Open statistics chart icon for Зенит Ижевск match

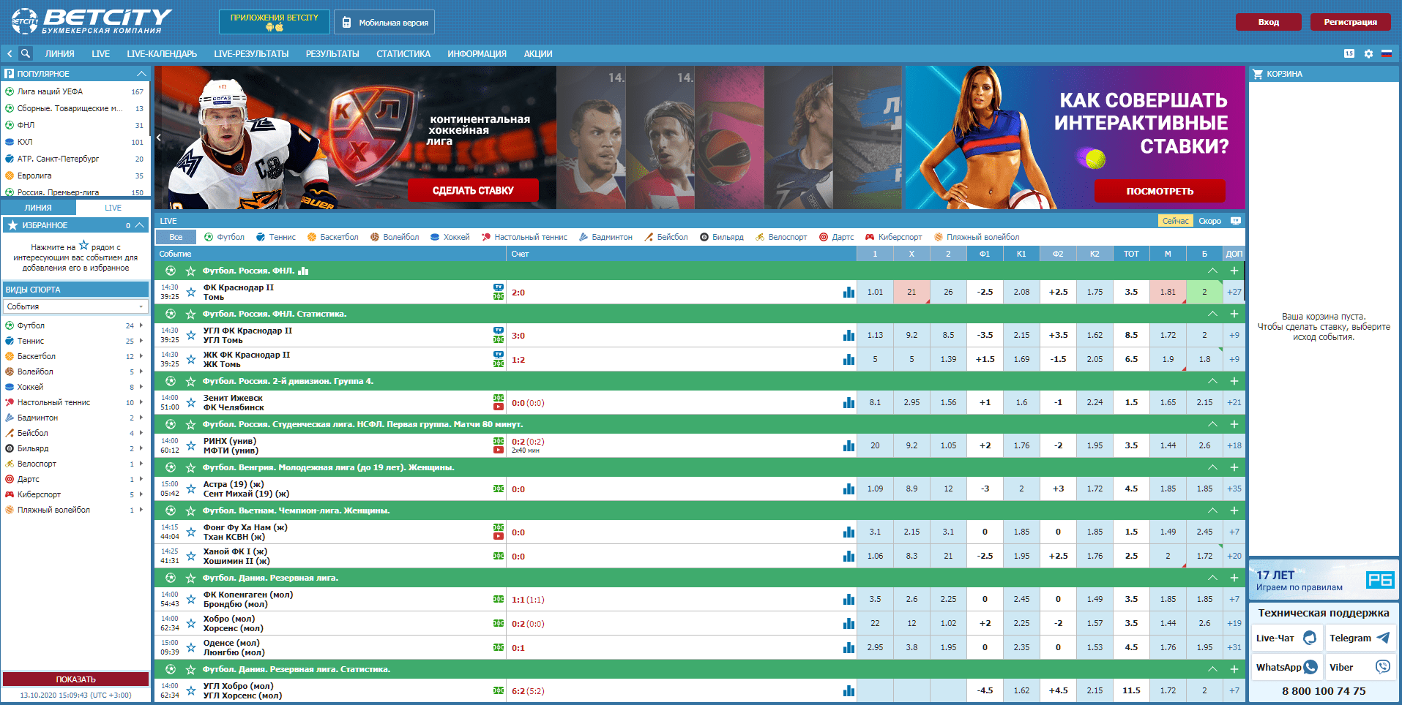coord(849,402)
